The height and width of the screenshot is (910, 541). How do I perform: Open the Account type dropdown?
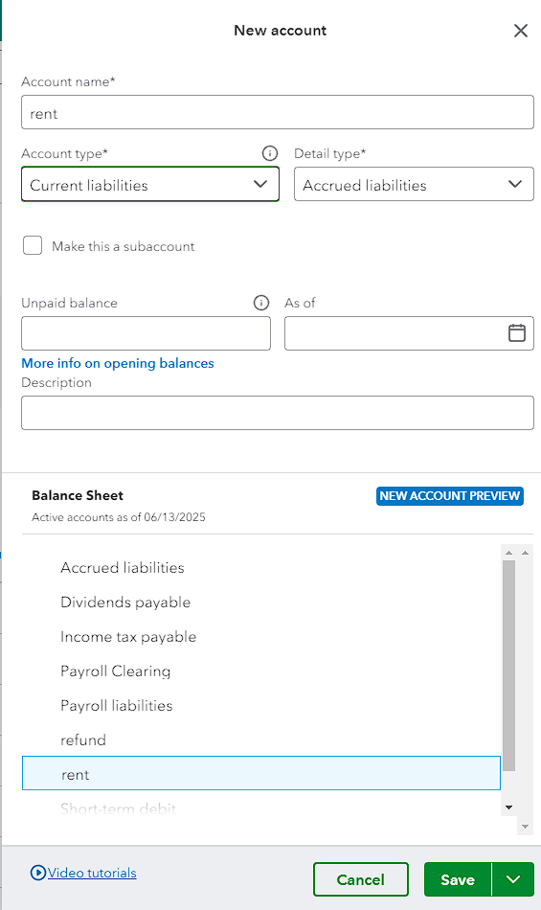click(150, 185)
